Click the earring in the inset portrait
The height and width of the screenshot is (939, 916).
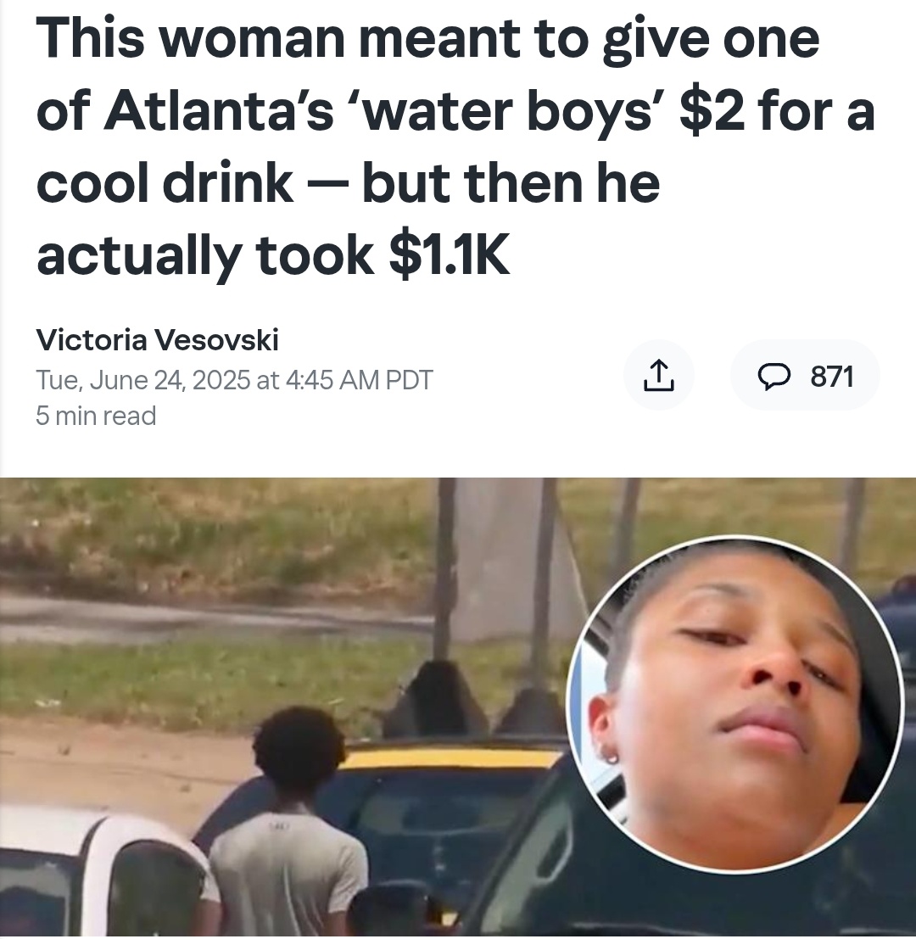(x=612, y=757)
